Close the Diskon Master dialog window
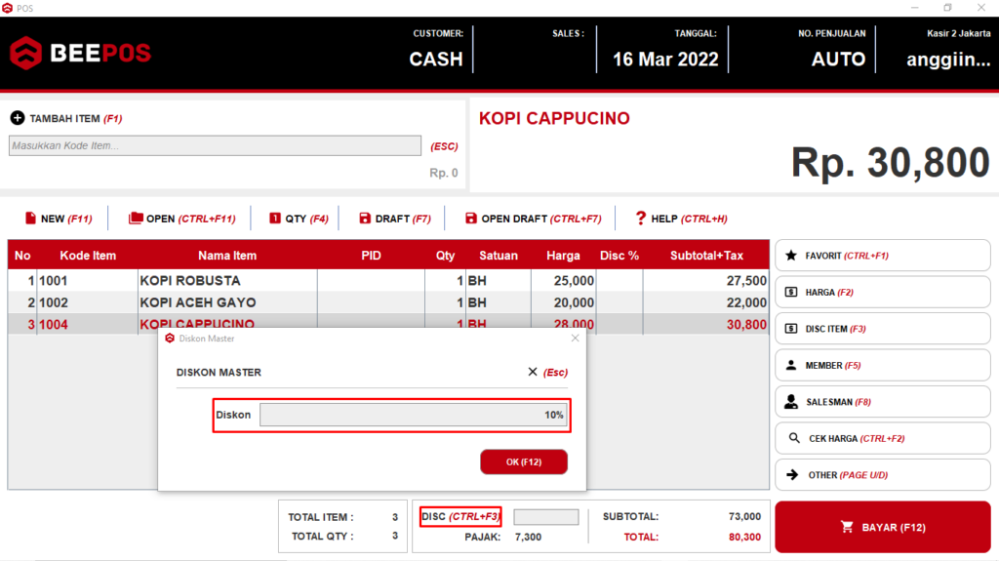Viewport: 999px width, 561px height. pyautogui.click(x=575, y=338)
